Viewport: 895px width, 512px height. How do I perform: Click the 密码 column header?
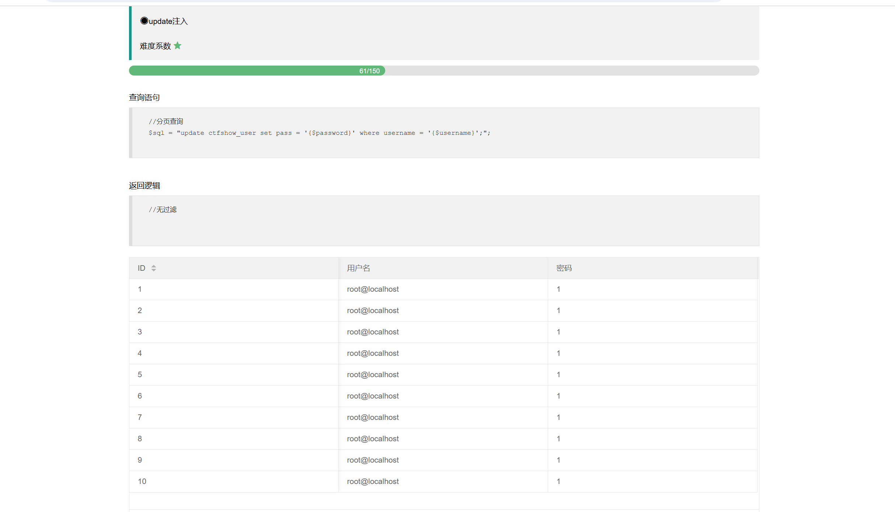click(x=564, y=268)
